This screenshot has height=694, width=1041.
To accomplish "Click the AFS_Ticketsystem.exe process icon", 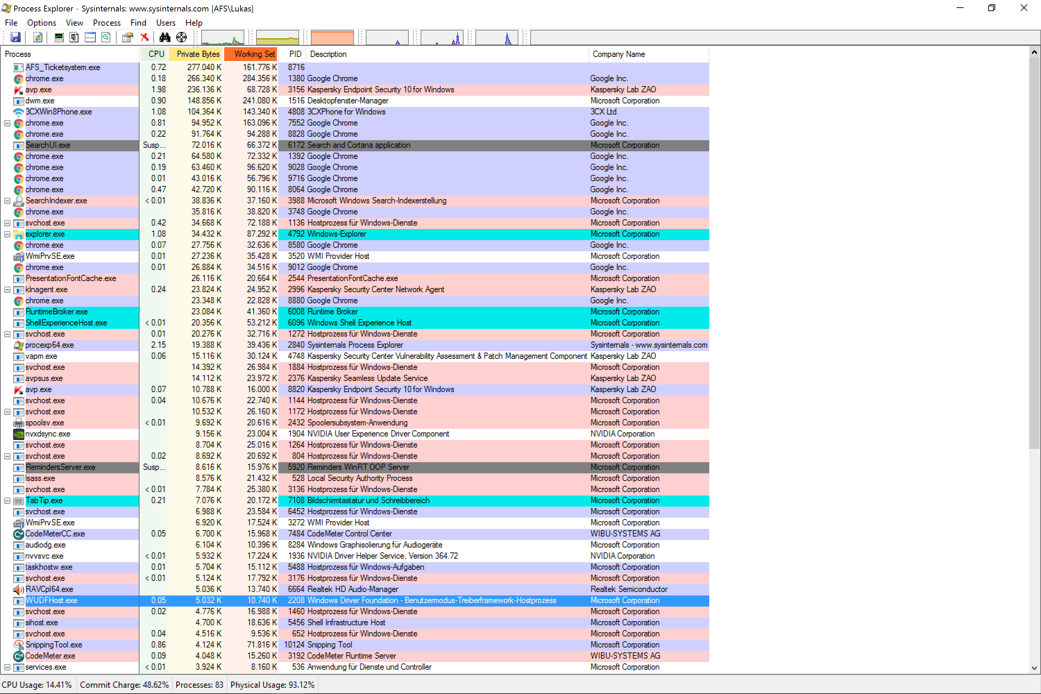I will click(19, 67).
